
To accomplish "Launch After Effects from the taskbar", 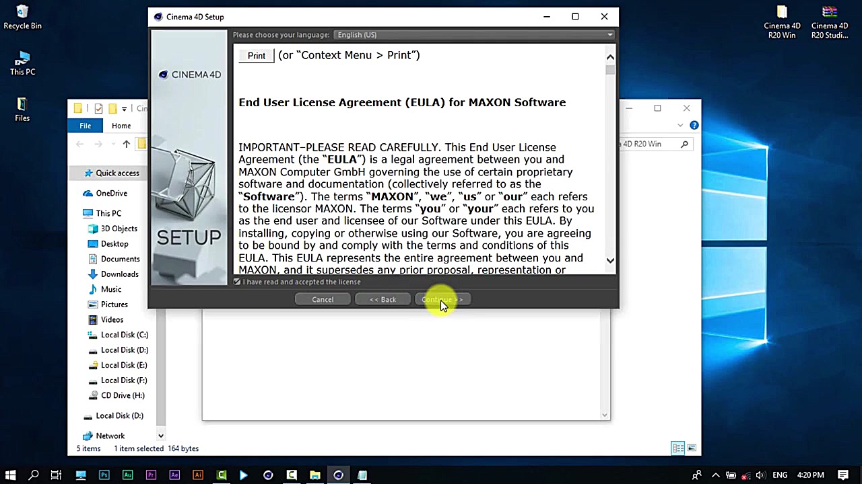I will click(x=174, y=475).
